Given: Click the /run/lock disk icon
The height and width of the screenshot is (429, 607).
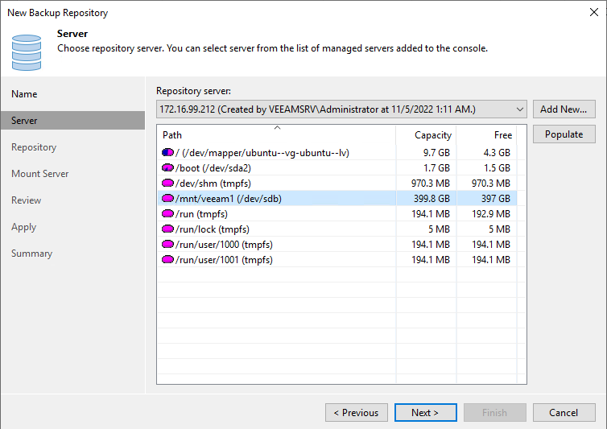Looking at the screenshot, I should 168,229.
